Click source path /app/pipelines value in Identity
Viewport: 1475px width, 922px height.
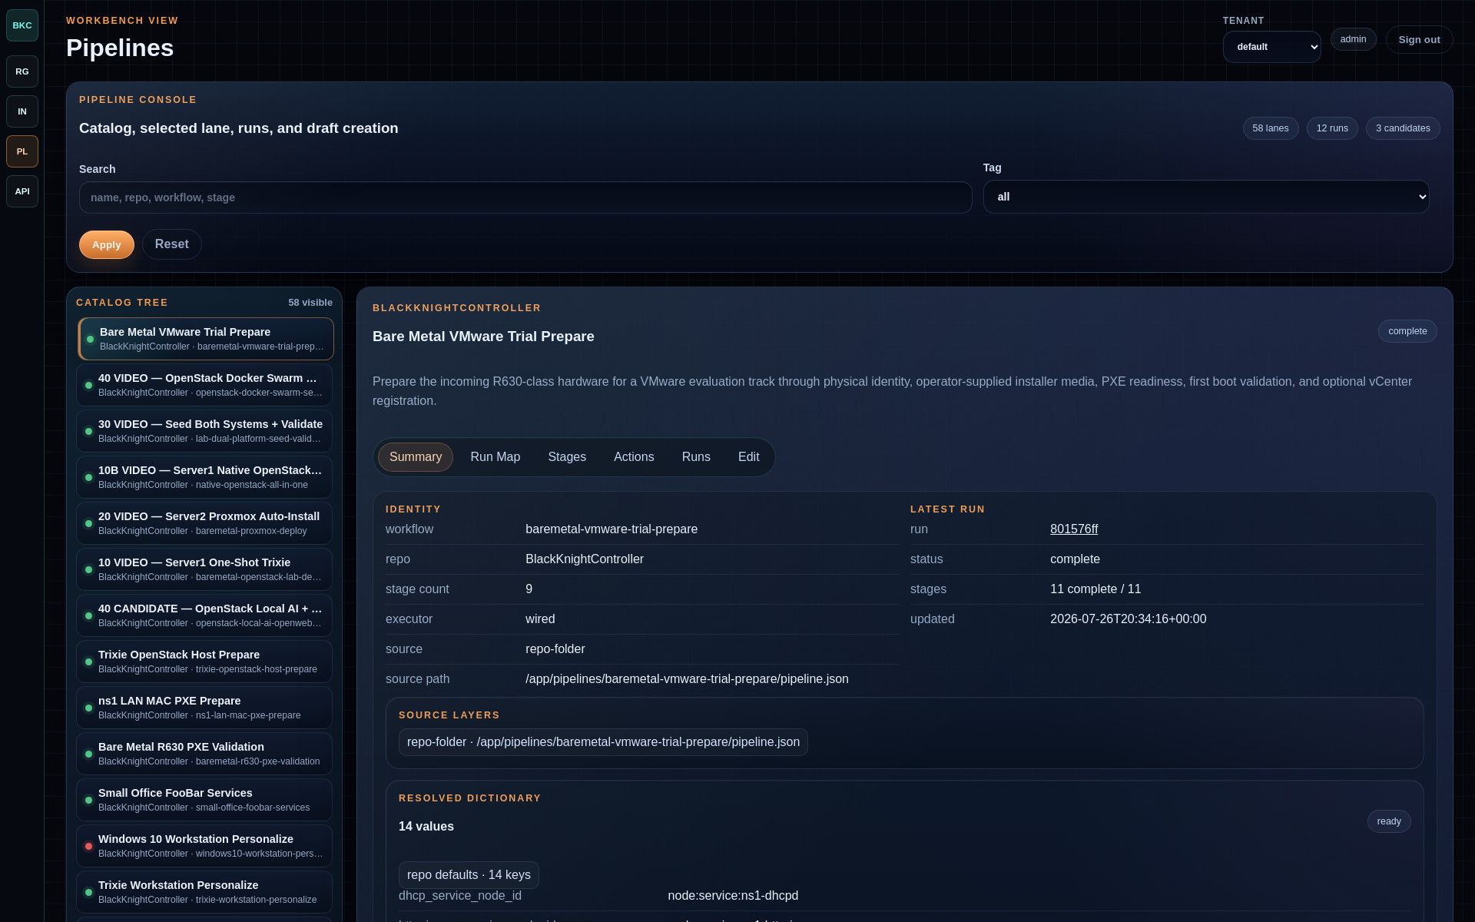[687, 679]
